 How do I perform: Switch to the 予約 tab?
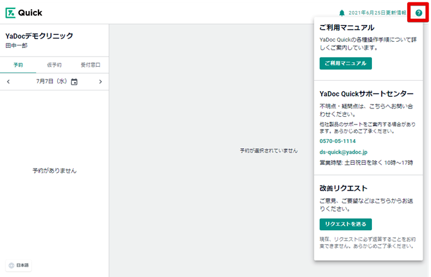(18, 65)
